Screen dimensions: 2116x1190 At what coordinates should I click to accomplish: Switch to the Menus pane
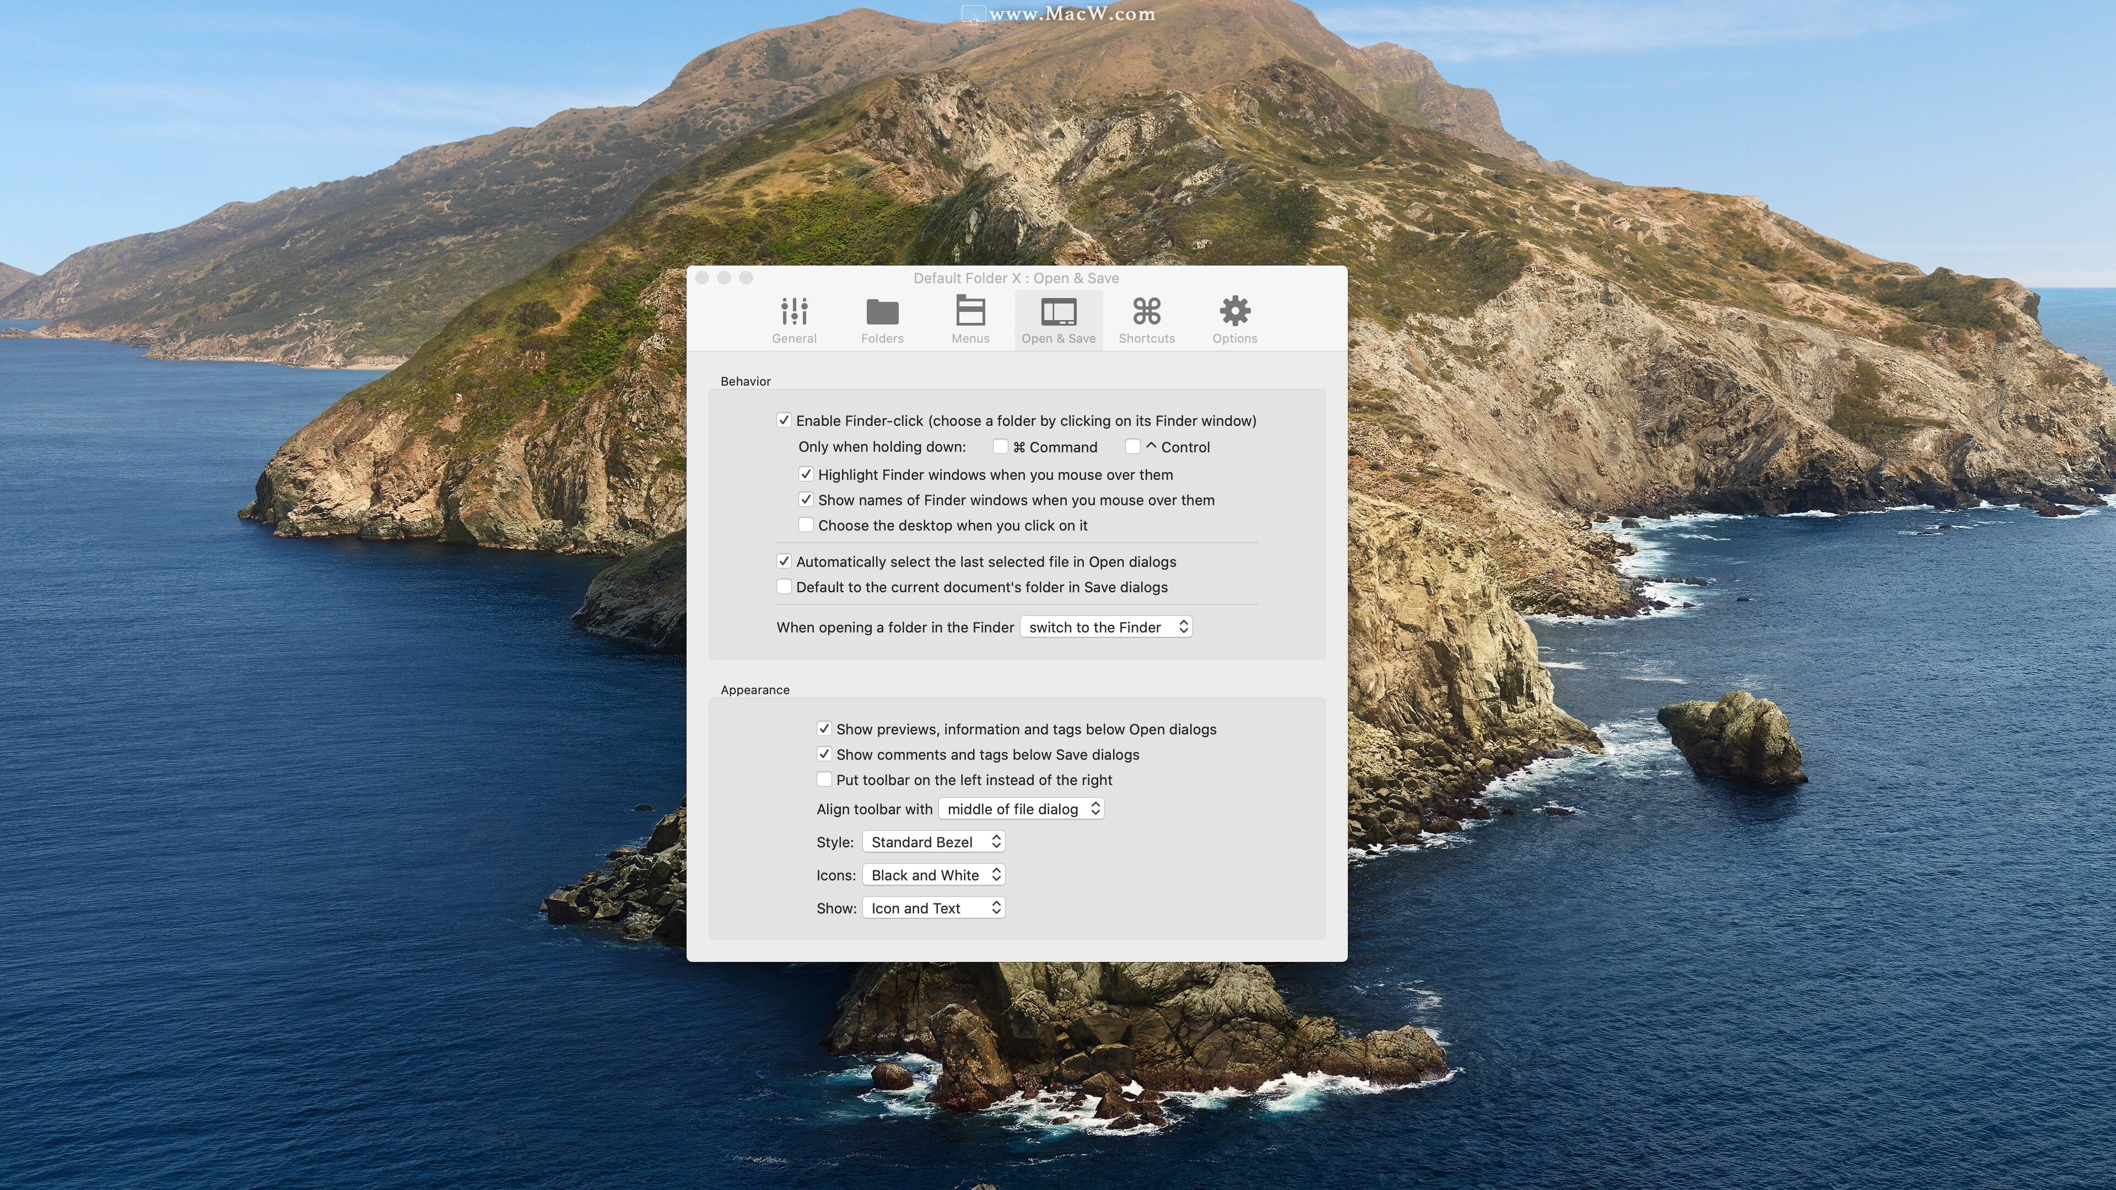click(x=970, y=320)
